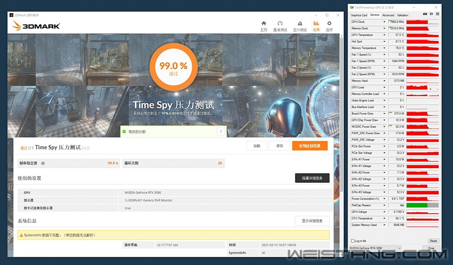Switch to the Graphics Card tab
The height and width of the screenshot is (265, 453).
(359, 15)
